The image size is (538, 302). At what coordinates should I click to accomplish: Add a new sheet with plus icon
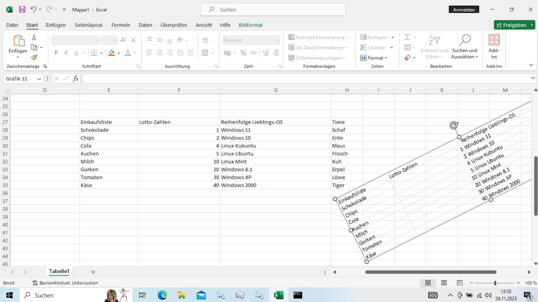click(x=93, y=272)
